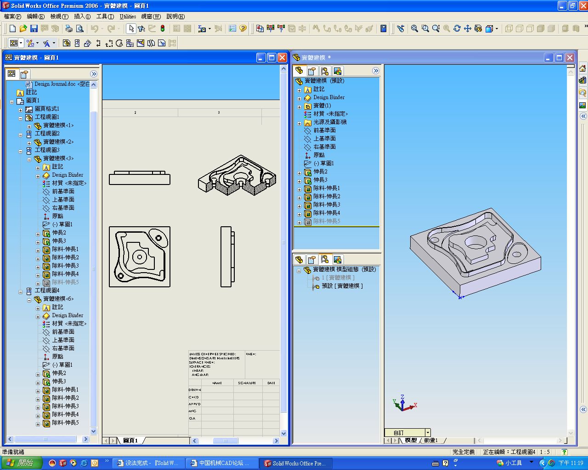
Task: Switch to the 没法完成 taskbar window
Action: click(x=149, y=463)
